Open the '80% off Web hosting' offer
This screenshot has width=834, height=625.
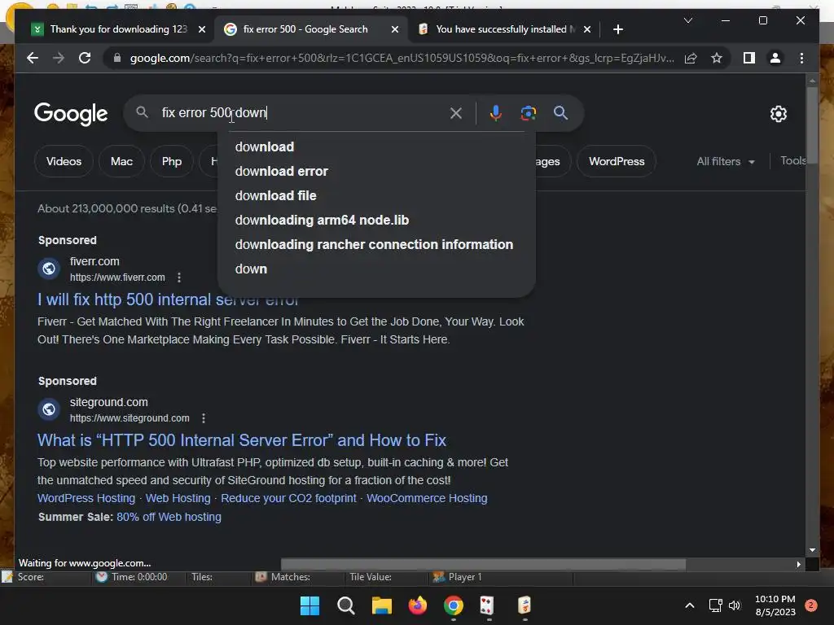tap(169, 517)
